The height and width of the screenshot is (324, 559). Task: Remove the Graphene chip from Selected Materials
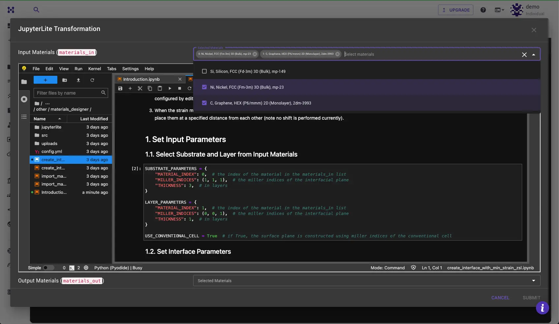point(337,54)
